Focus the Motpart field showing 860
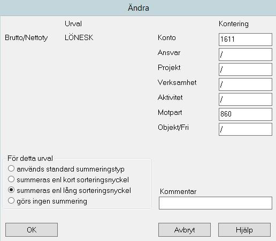This screenshot has width=276, height=241. click(x=246, y=114)
